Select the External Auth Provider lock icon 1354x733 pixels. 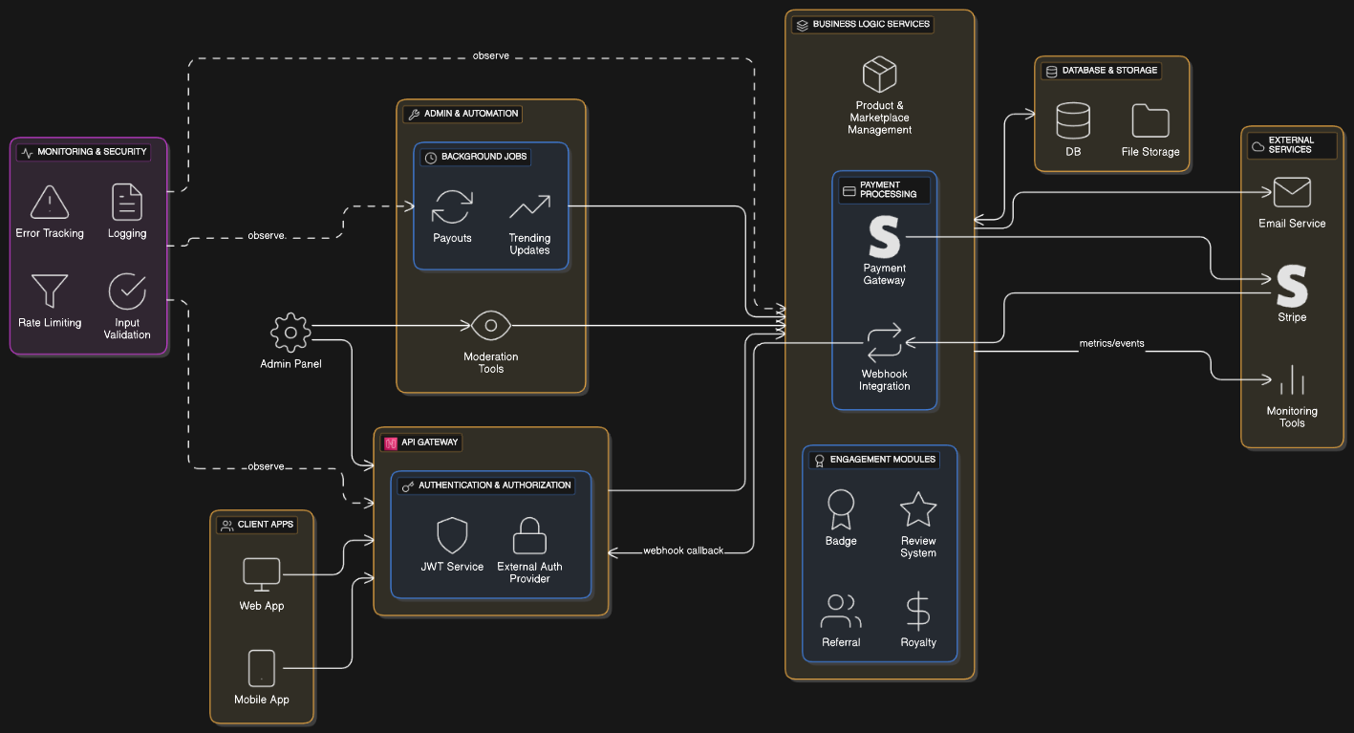pyautogui.click(x=529, y=536)
